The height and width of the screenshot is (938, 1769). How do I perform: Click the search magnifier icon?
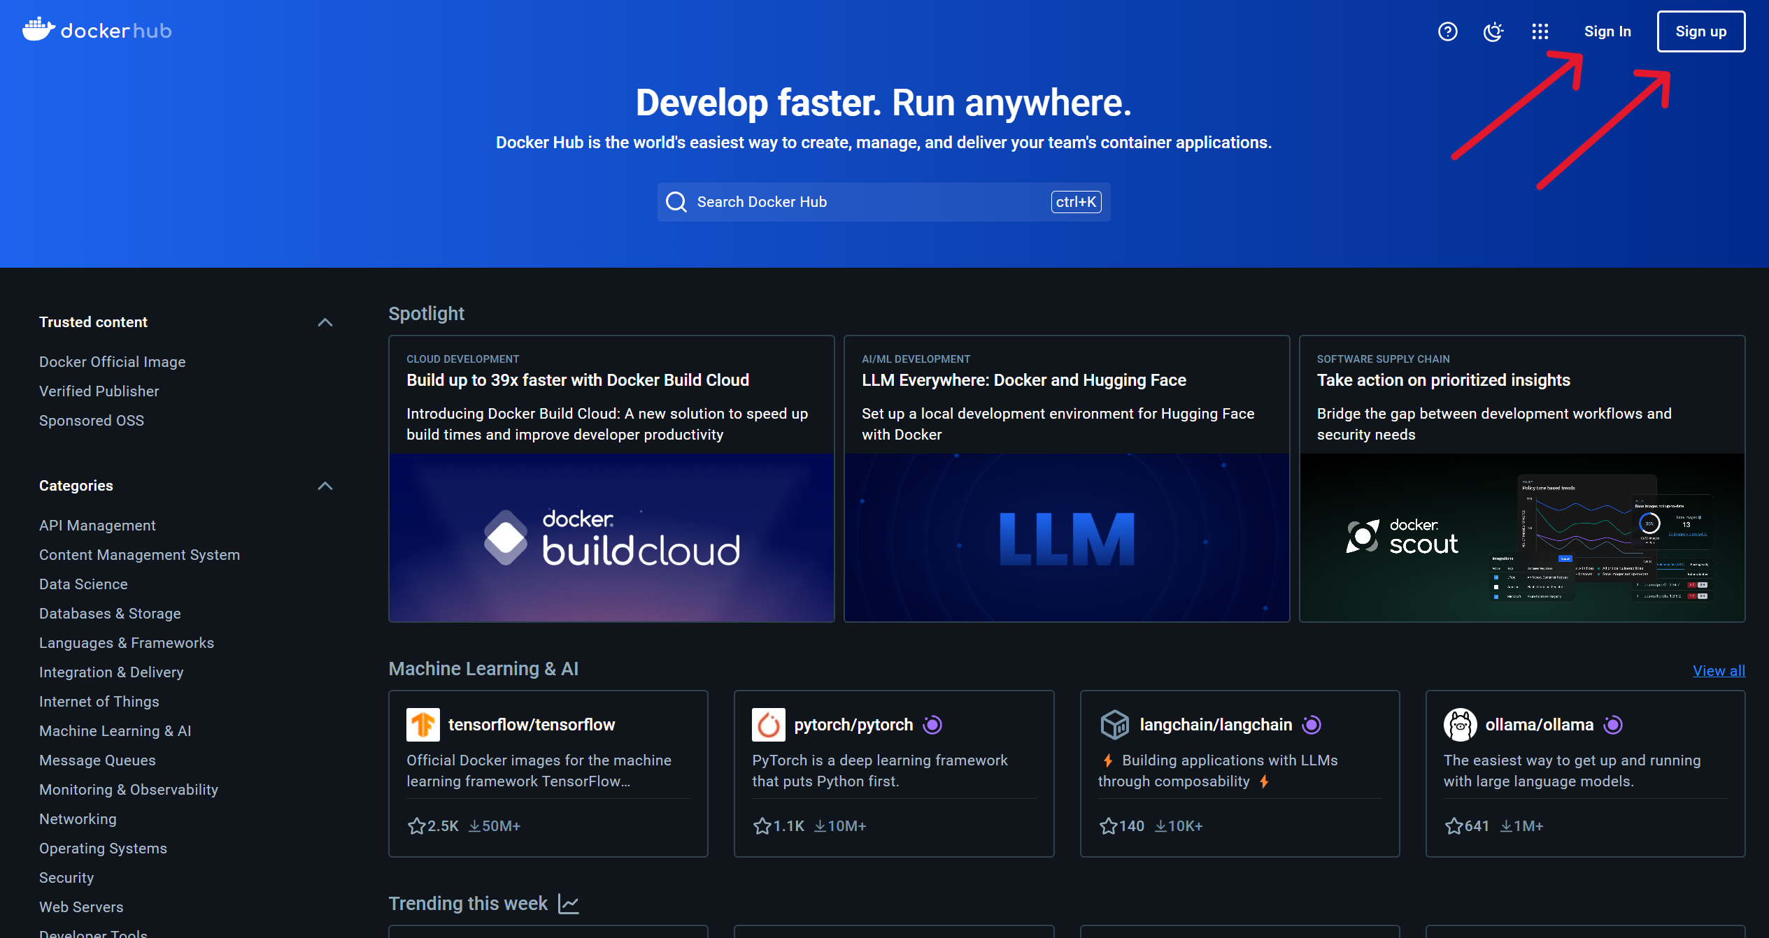pyautogui.click(x=676, y=202)
